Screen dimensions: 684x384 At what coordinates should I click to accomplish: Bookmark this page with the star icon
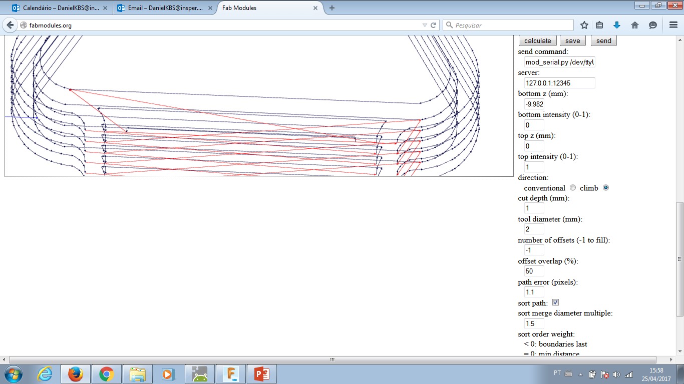coord(584,25)
